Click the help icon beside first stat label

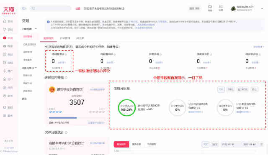(66, 54)
